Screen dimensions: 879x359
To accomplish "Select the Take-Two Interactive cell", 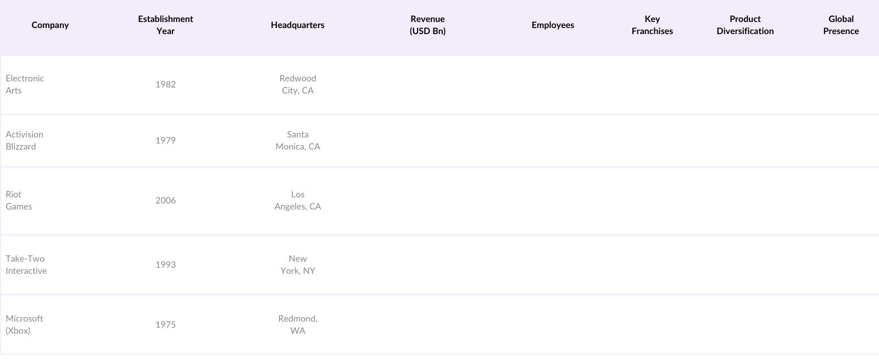I will [x=26, y=265].
